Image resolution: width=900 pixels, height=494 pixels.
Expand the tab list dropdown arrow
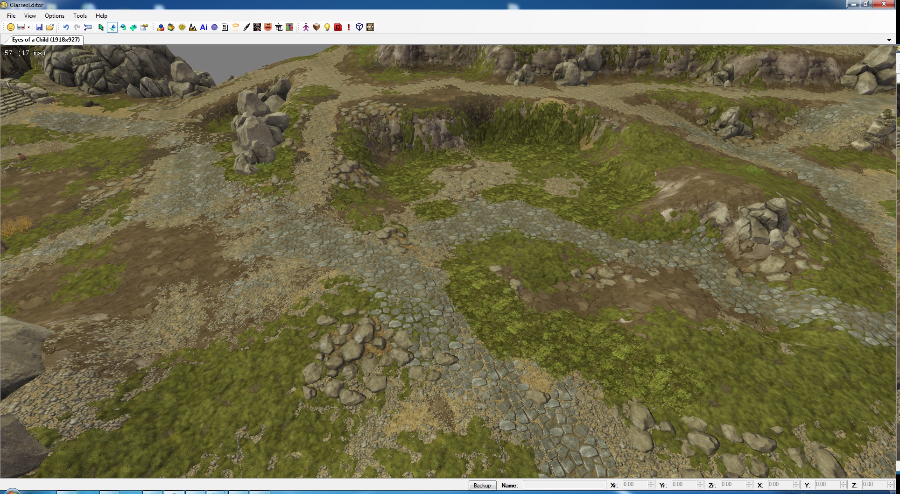pos(889,40)
